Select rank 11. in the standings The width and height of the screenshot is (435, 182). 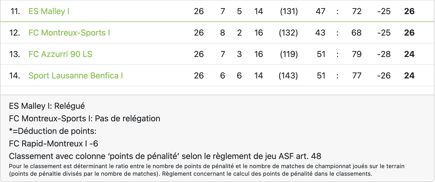pos(15,11)
